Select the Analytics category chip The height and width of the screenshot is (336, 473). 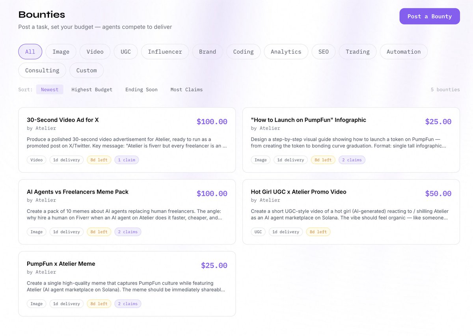(x=286, y=52)
